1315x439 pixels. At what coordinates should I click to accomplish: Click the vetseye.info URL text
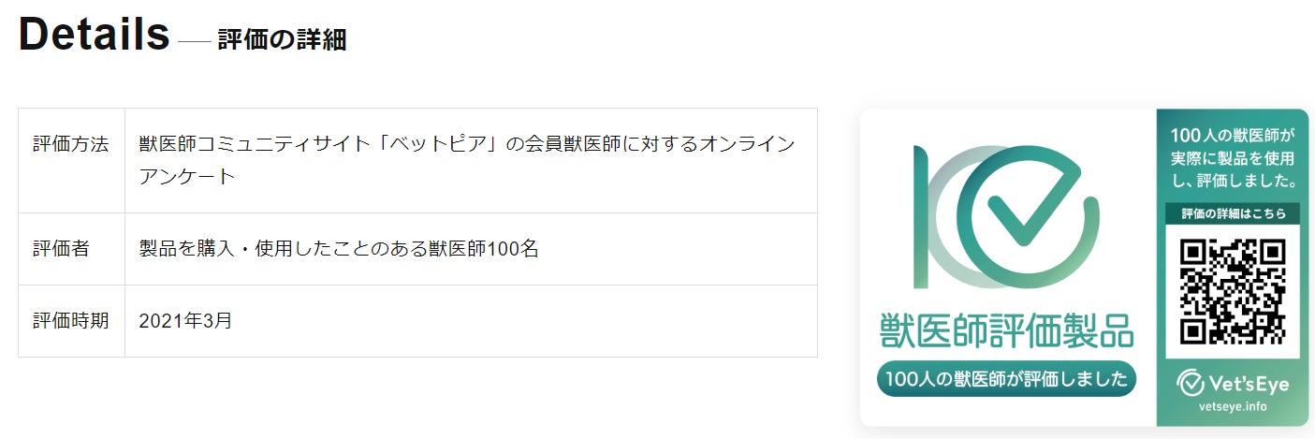1232,407
